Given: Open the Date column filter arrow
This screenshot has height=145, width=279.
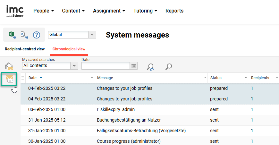Looking at the screenshot, I should point(92,78).
